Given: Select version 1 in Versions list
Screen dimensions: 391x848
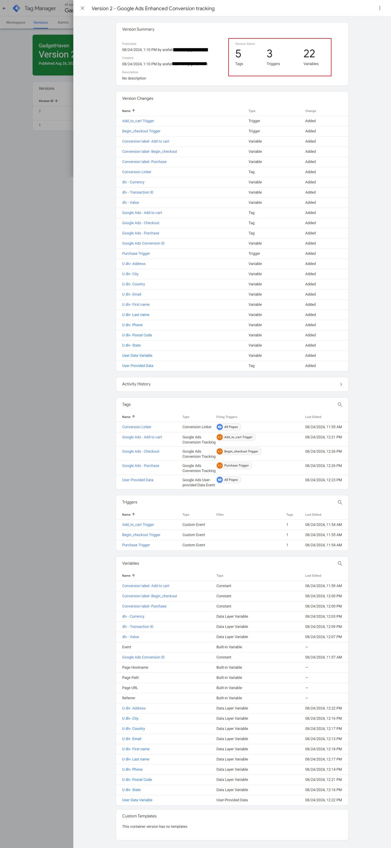Looking at the screenshot, I should click(40, 126).
